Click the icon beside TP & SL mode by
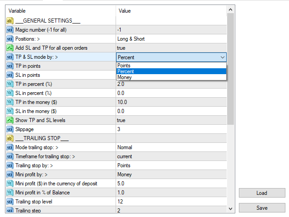The height and width of the screenshot is (217, 289). pyautogui.click(x=10, y=57)
